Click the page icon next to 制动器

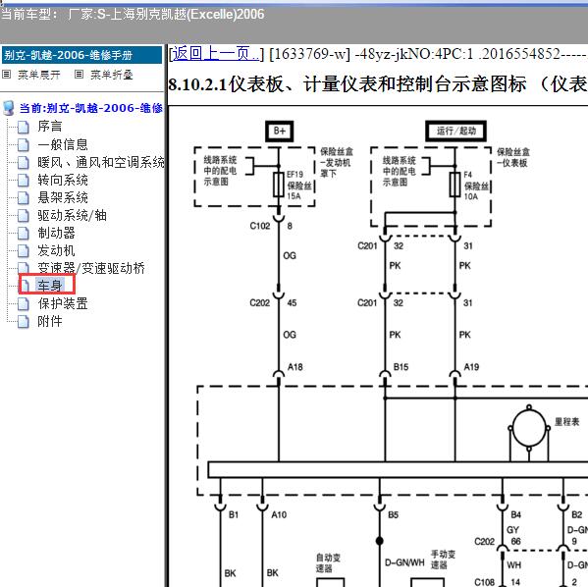pos(24,233)
